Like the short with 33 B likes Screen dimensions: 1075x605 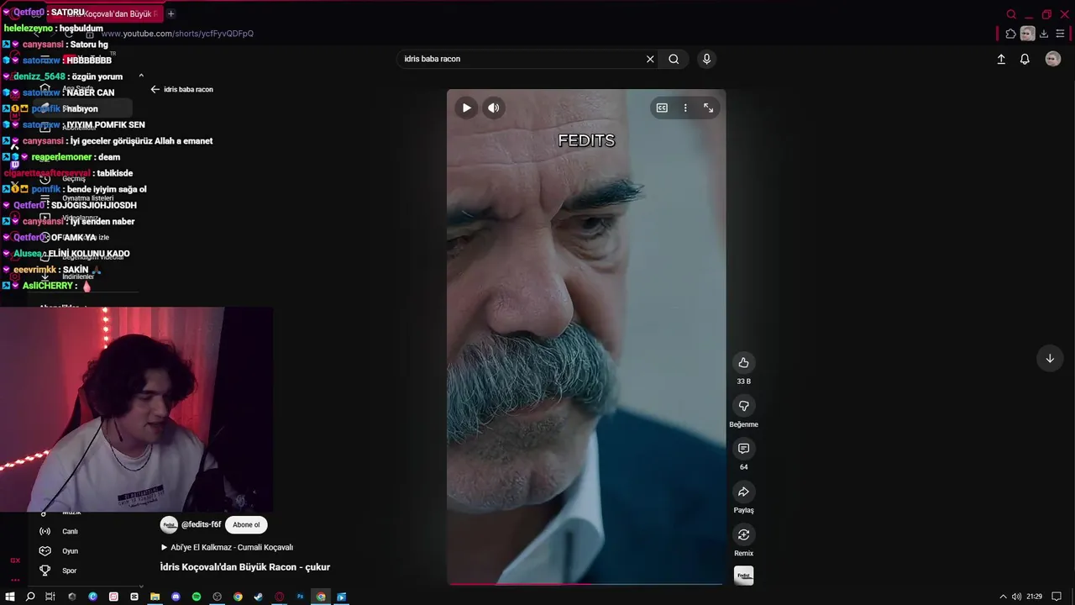[x=743, y=363]
